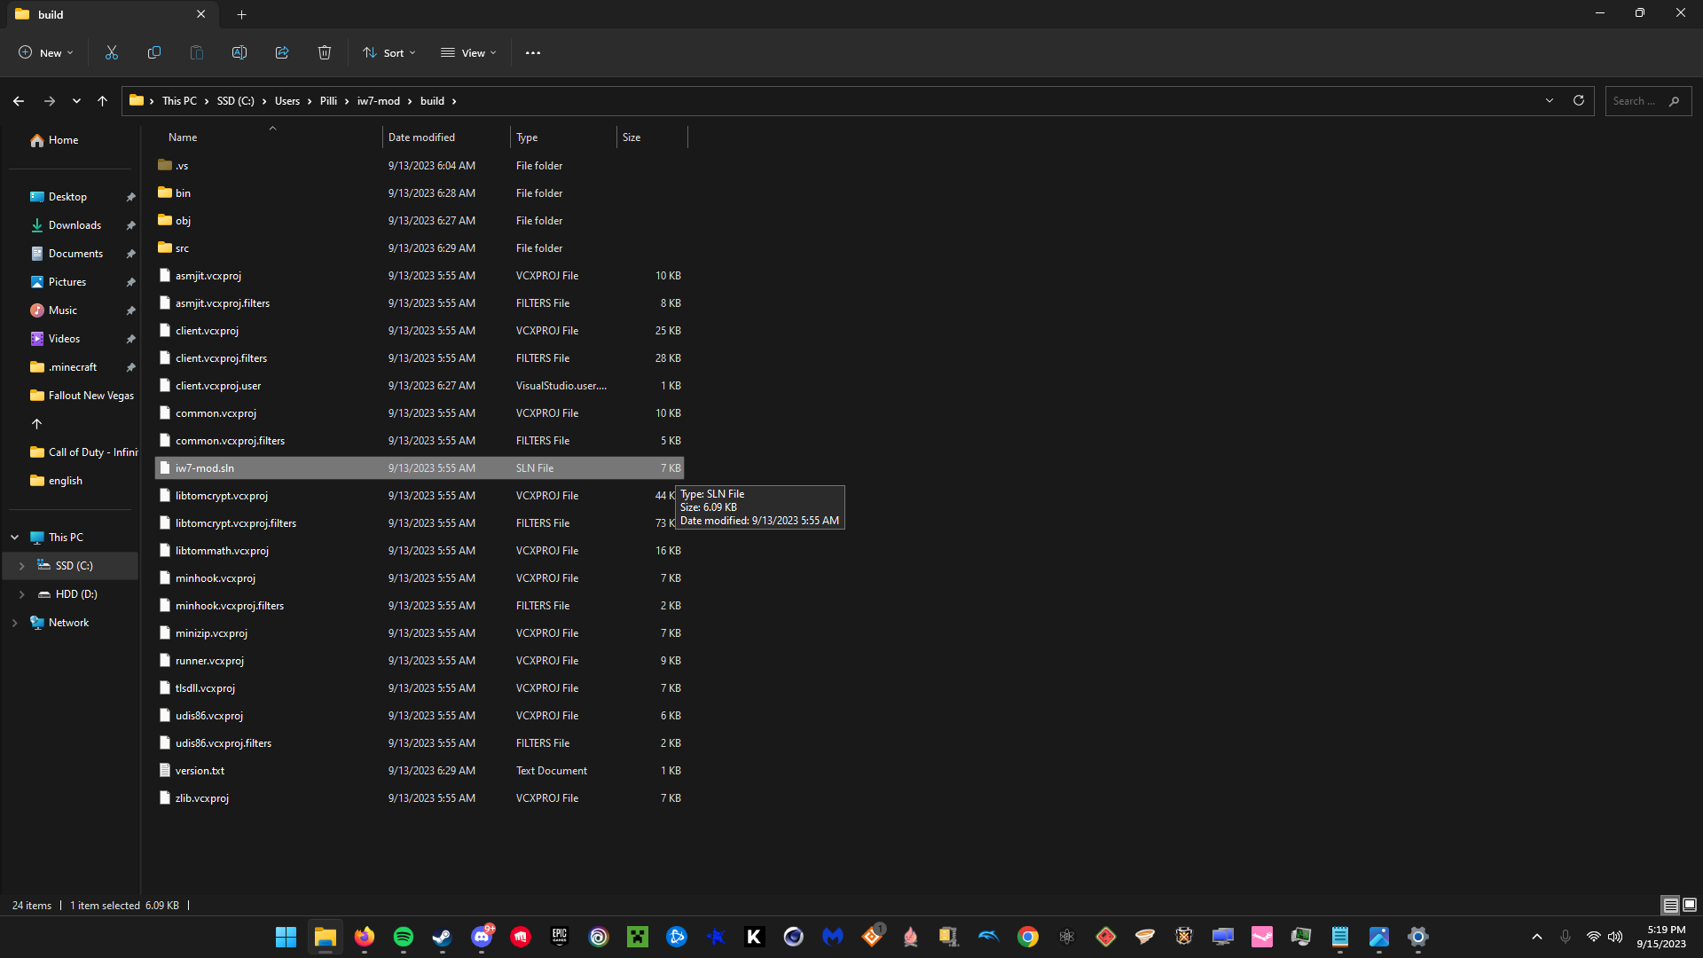
Task: Click the iw7-mod breadcrumb in address bar
Action: (x=379, y=101)
